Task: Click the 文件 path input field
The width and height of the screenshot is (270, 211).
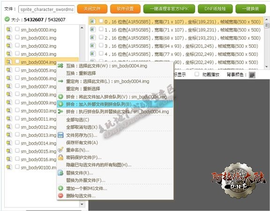Action: click(x=47, y=9)
